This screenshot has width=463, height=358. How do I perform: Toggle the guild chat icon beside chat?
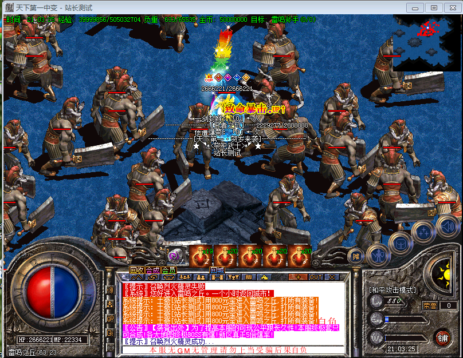point(110,319)
